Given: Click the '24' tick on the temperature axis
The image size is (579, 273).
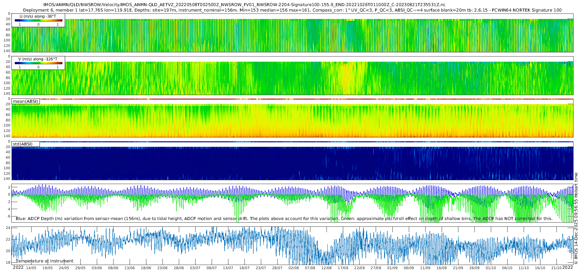Looking at the screenshot, I should 8,228.
